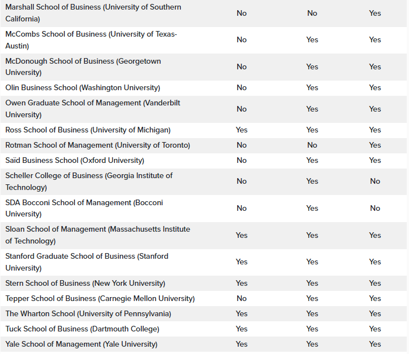Screen dimensions: 409x354
Task: Click Olin Business School (Washington University) entry
Action: click(x=83, y=88)
